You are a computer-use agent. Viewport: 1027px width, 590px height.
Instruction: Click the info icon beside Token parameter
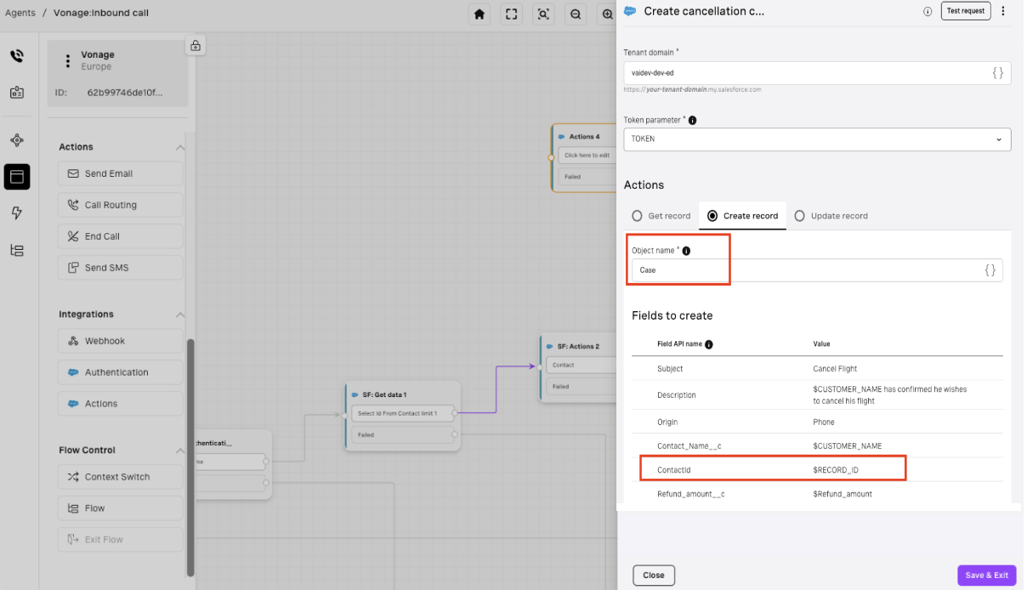[x=693, y=121]
